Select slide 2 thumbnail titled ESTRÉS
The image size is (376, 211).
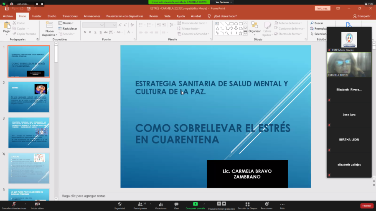point(28,97)
